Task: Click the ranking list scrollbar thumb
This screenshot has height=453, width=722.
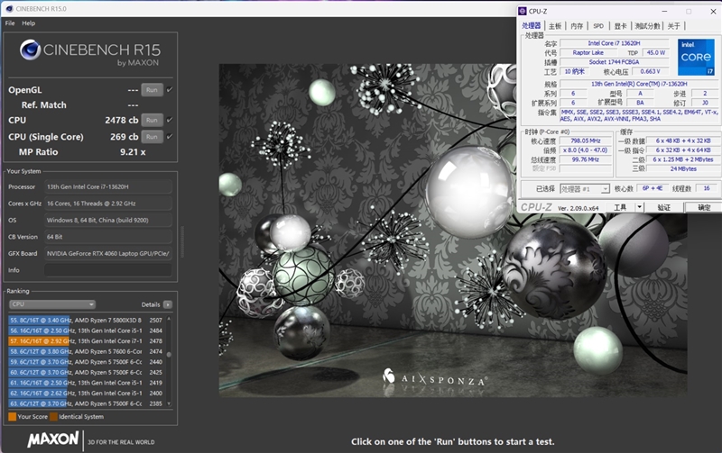Action: point(169,354)
